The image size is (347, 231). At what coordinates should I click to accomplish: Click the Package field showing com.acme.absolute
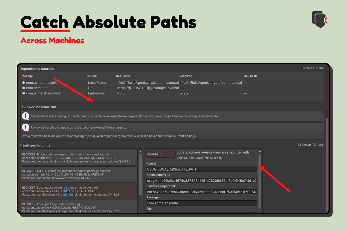[x=202, y=203]
